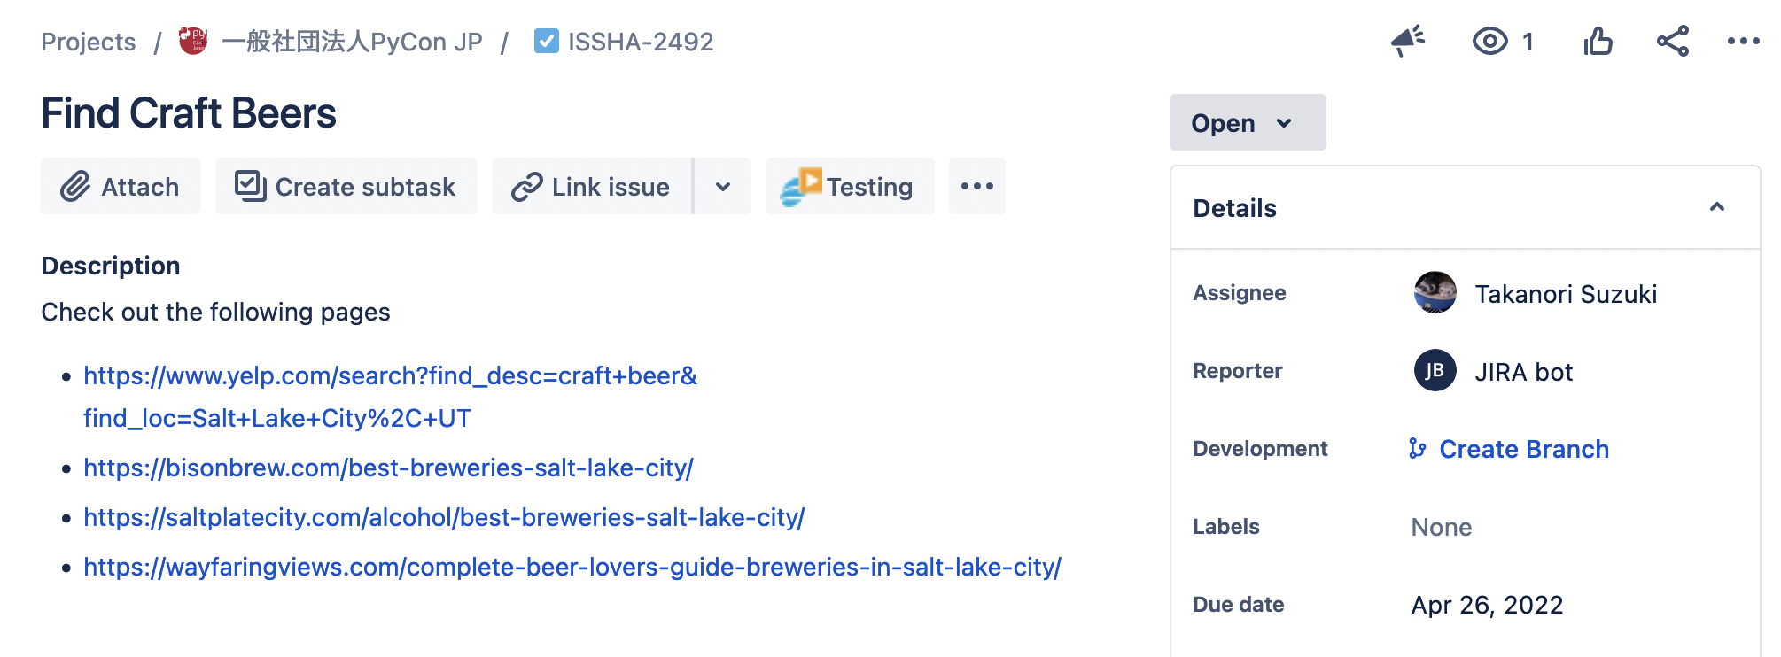This screenshot has height=657, width=1781.
Task: Expand the Link issue dropdown arrow
Action: point(723,186)
